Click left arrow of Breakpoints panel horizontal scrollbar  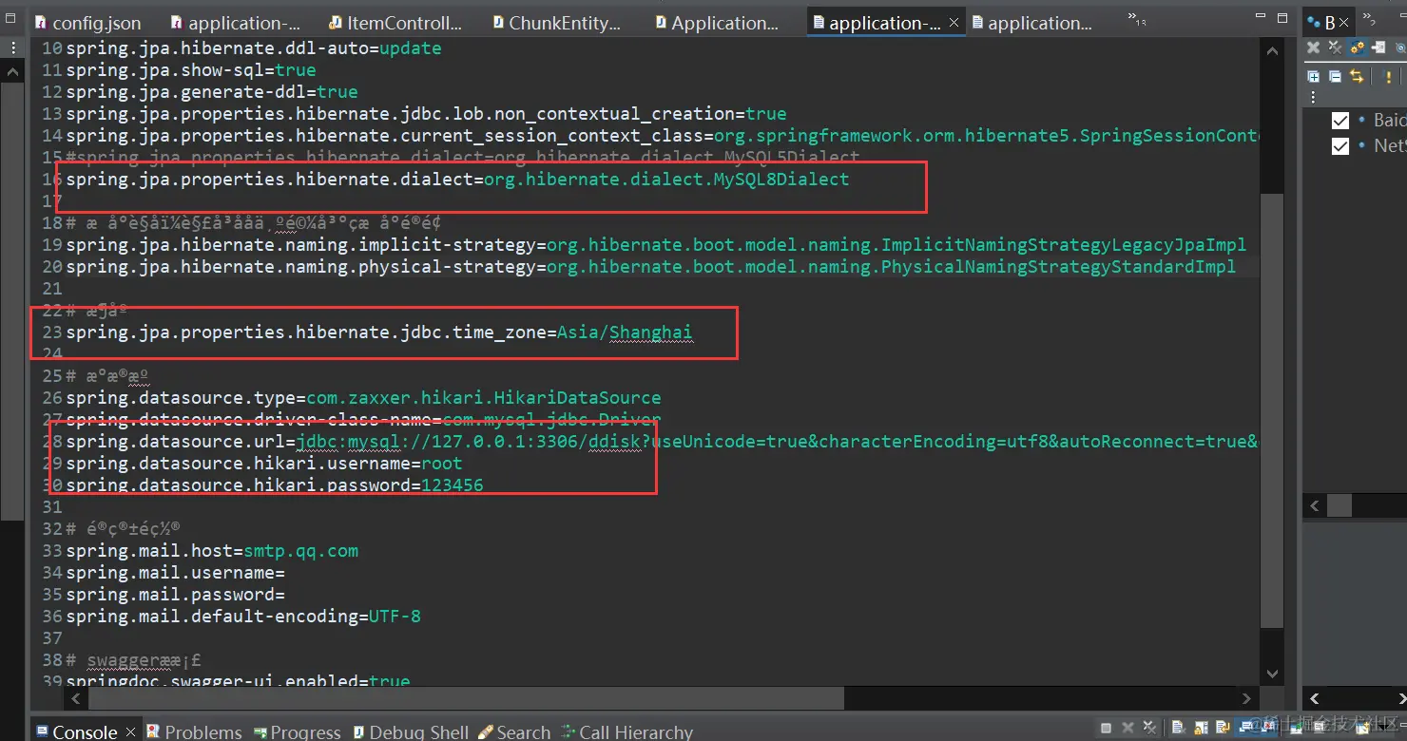point(1315,506)
